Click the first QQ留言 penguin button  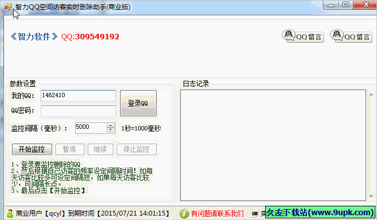click(302, 36)
